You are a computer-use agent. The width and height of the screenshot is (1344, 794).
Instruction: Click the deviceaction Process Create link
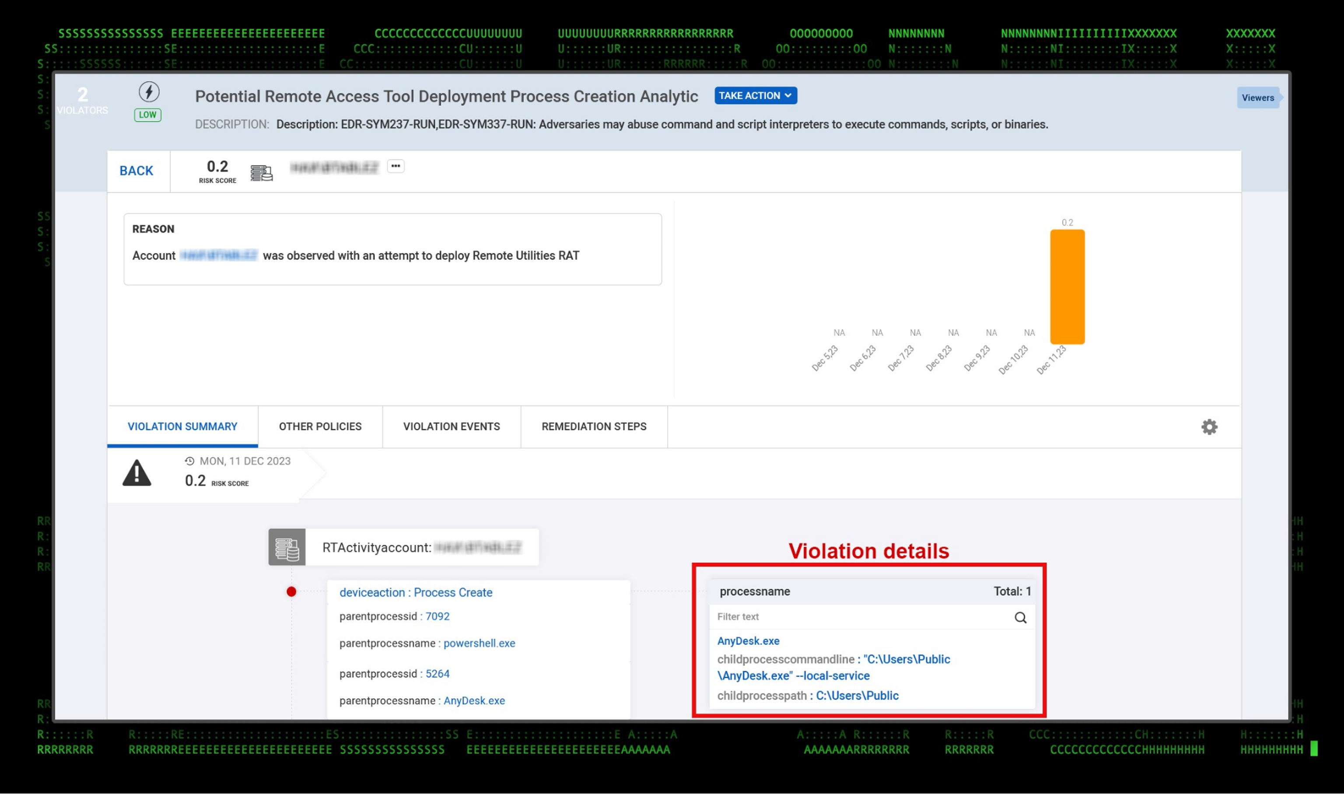click(x=415, y=592)
